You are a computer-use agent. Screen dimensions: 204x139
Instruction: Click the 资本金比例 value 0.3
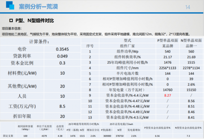pyautogui.click(x=62, y=63)
